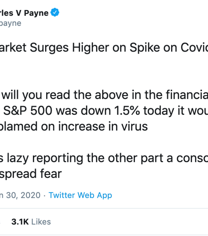The height and width of the screenshot is (236, 208).
Task: Click the tweet date ending in 30, 2020
Action: [x=20, y=195]
